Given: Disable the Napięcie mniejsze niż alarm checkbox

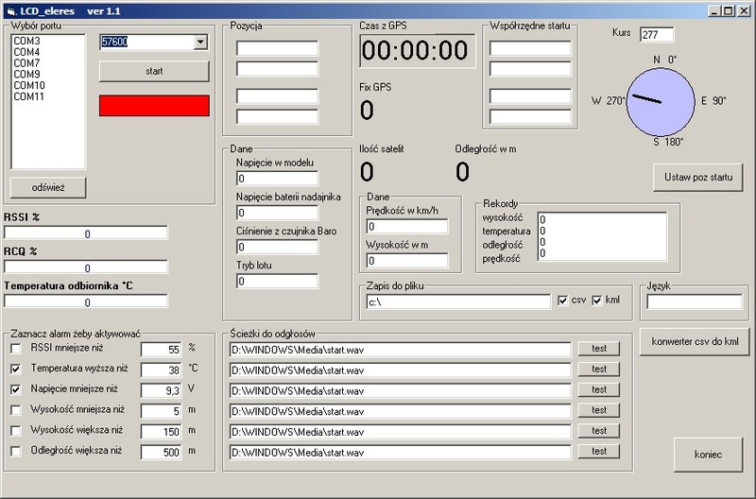Looking at the screenshot, I should [16, 389].
